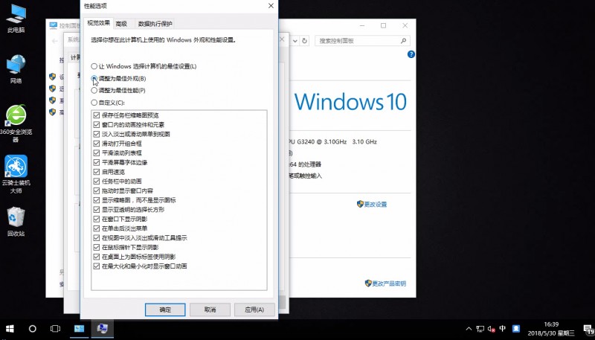Toggle 滑动打开组合框 checkbox
595x340 pixels.
coord(97,144)
